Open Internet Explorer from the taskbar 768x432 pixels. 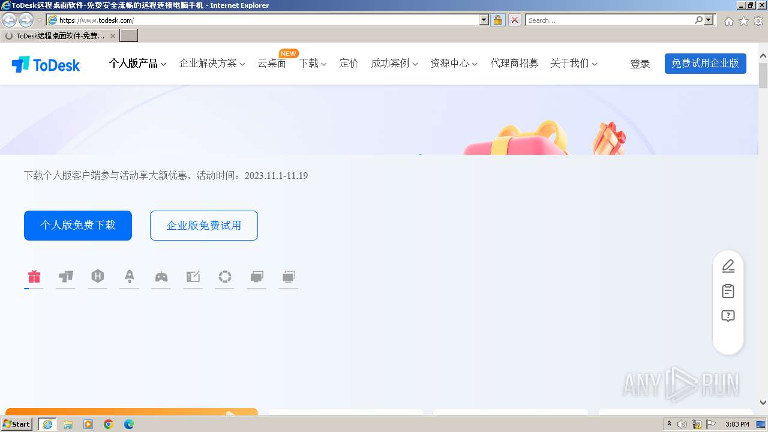pyautogui.click(x=47, y=424)
